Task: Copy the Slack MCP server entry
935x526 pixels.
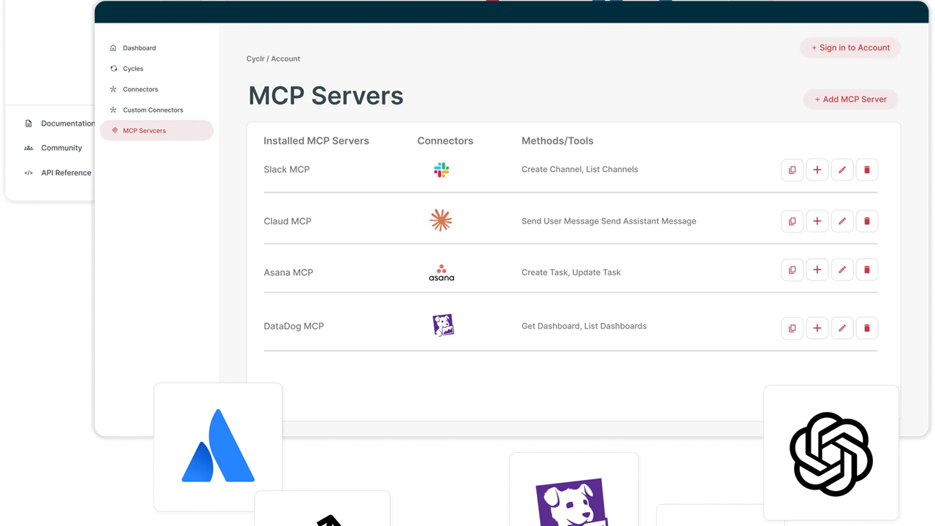Action: pos(792,169)
